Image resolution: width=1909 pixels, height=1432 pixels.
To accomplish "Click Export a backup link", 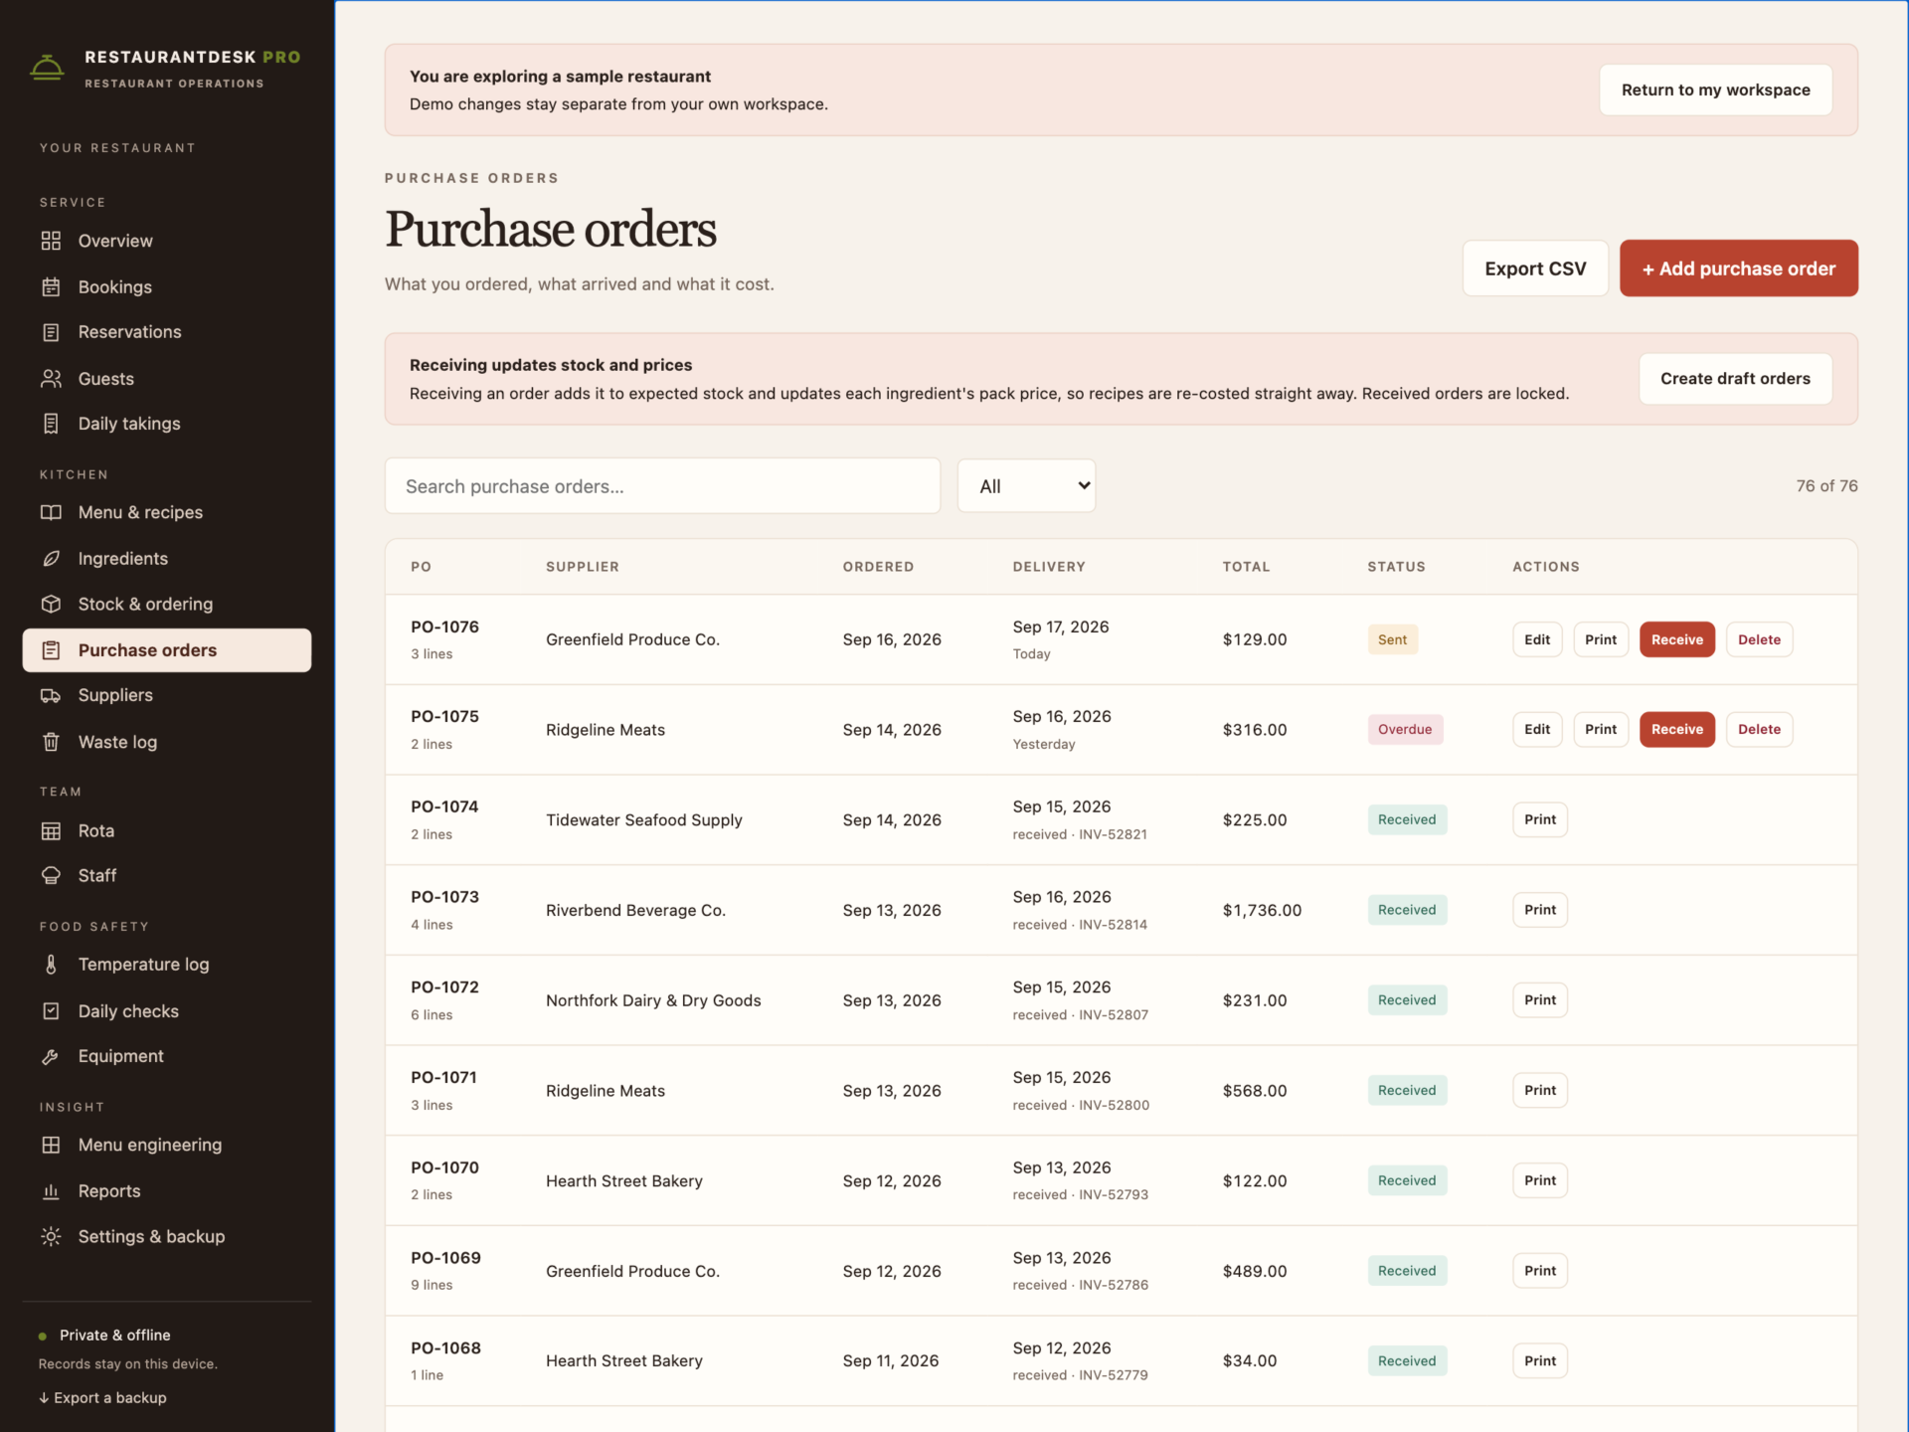I will 102,1398.
